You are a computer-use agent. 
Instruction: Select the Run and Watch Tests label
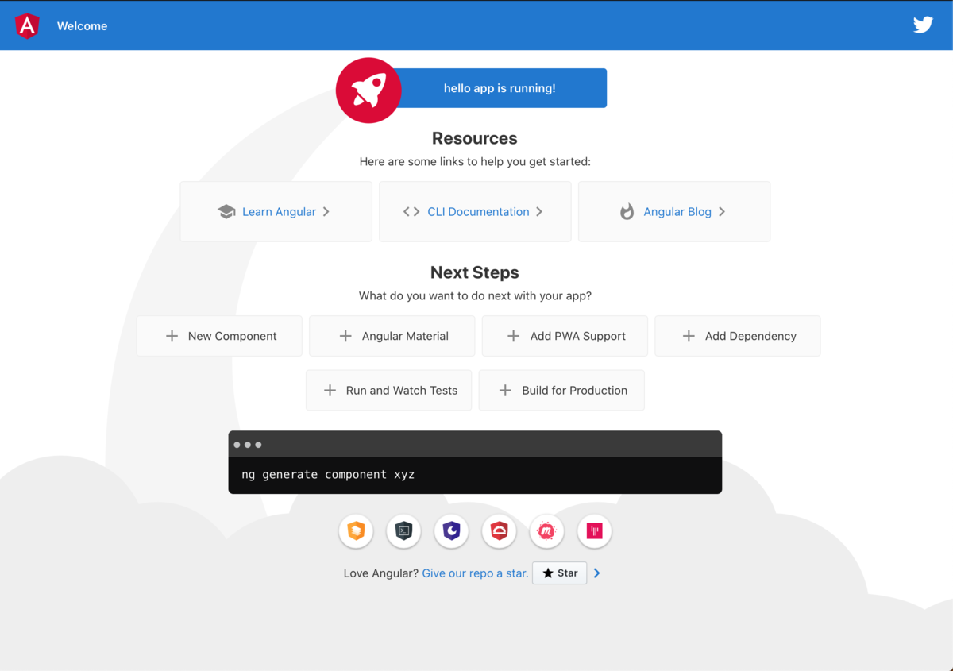point(402,391)
